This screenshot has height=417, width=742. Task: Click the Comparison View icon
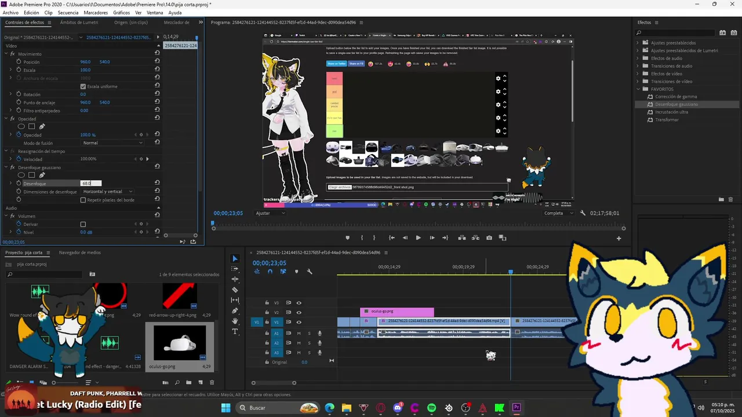coord(503,237)
